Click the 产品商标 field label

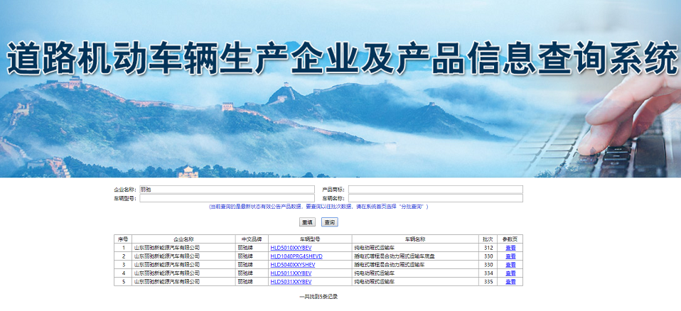333,190
